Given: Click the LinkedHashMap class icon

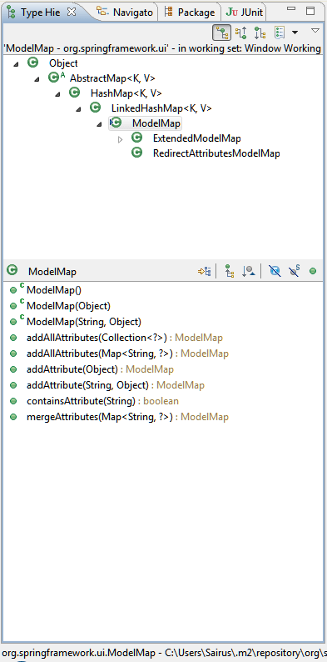Looking at the screenshot, I should pyautogui.click(x=95, y=108).
